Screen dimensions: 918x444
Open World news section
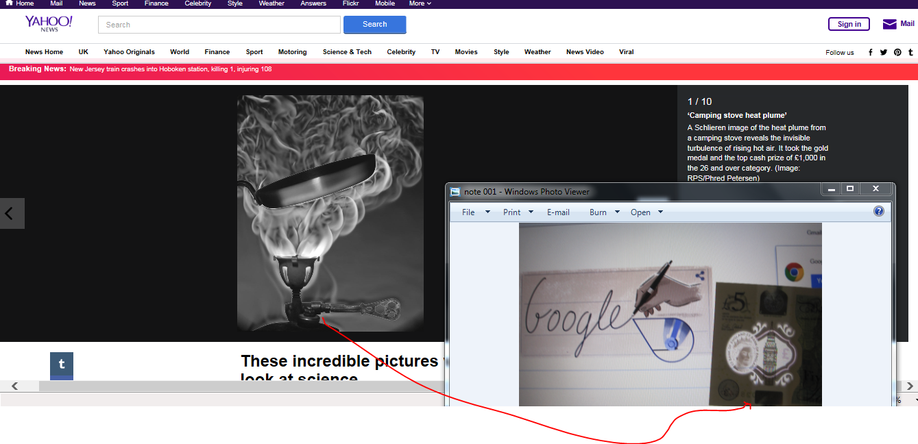click(180, 52)
